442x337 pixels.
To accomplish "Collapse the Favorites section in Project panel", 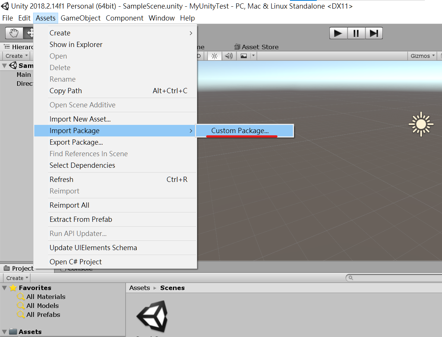I will pyautogui.click(x=4, y=287).
